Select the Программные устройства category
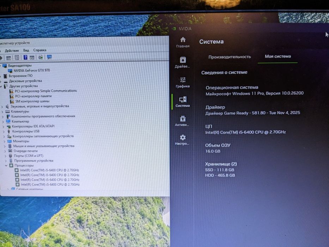The image size is (329, 247). [x=34, y=161]
